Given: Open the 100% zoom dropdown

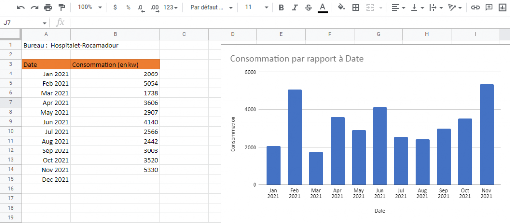Looking at the screenshot, I should [90, 8].
